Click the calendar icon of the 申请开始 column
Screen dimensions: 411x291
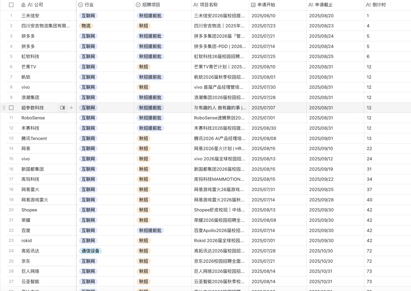coord(253,5)
